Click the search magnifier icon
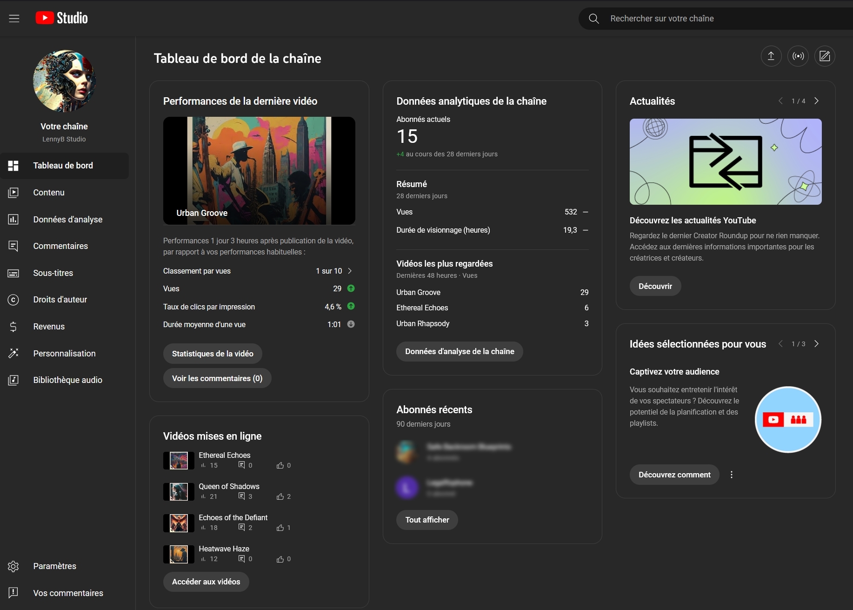The image size is (853, 610). point(593,19)
